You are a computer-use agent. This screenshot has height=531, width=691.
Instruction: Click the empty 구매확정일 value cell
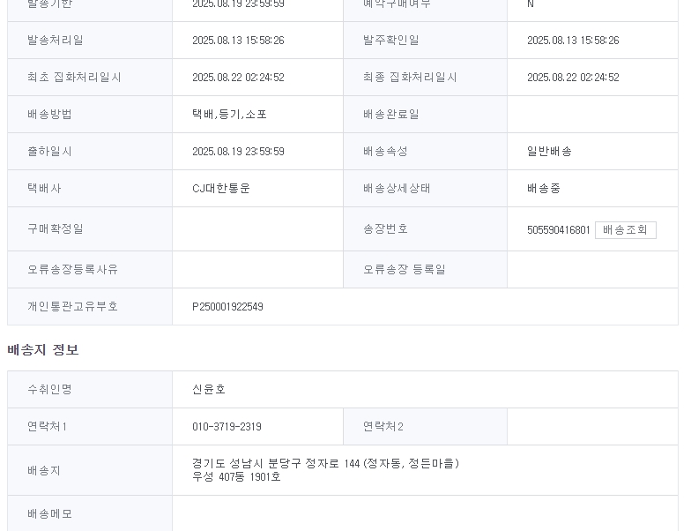257,229
